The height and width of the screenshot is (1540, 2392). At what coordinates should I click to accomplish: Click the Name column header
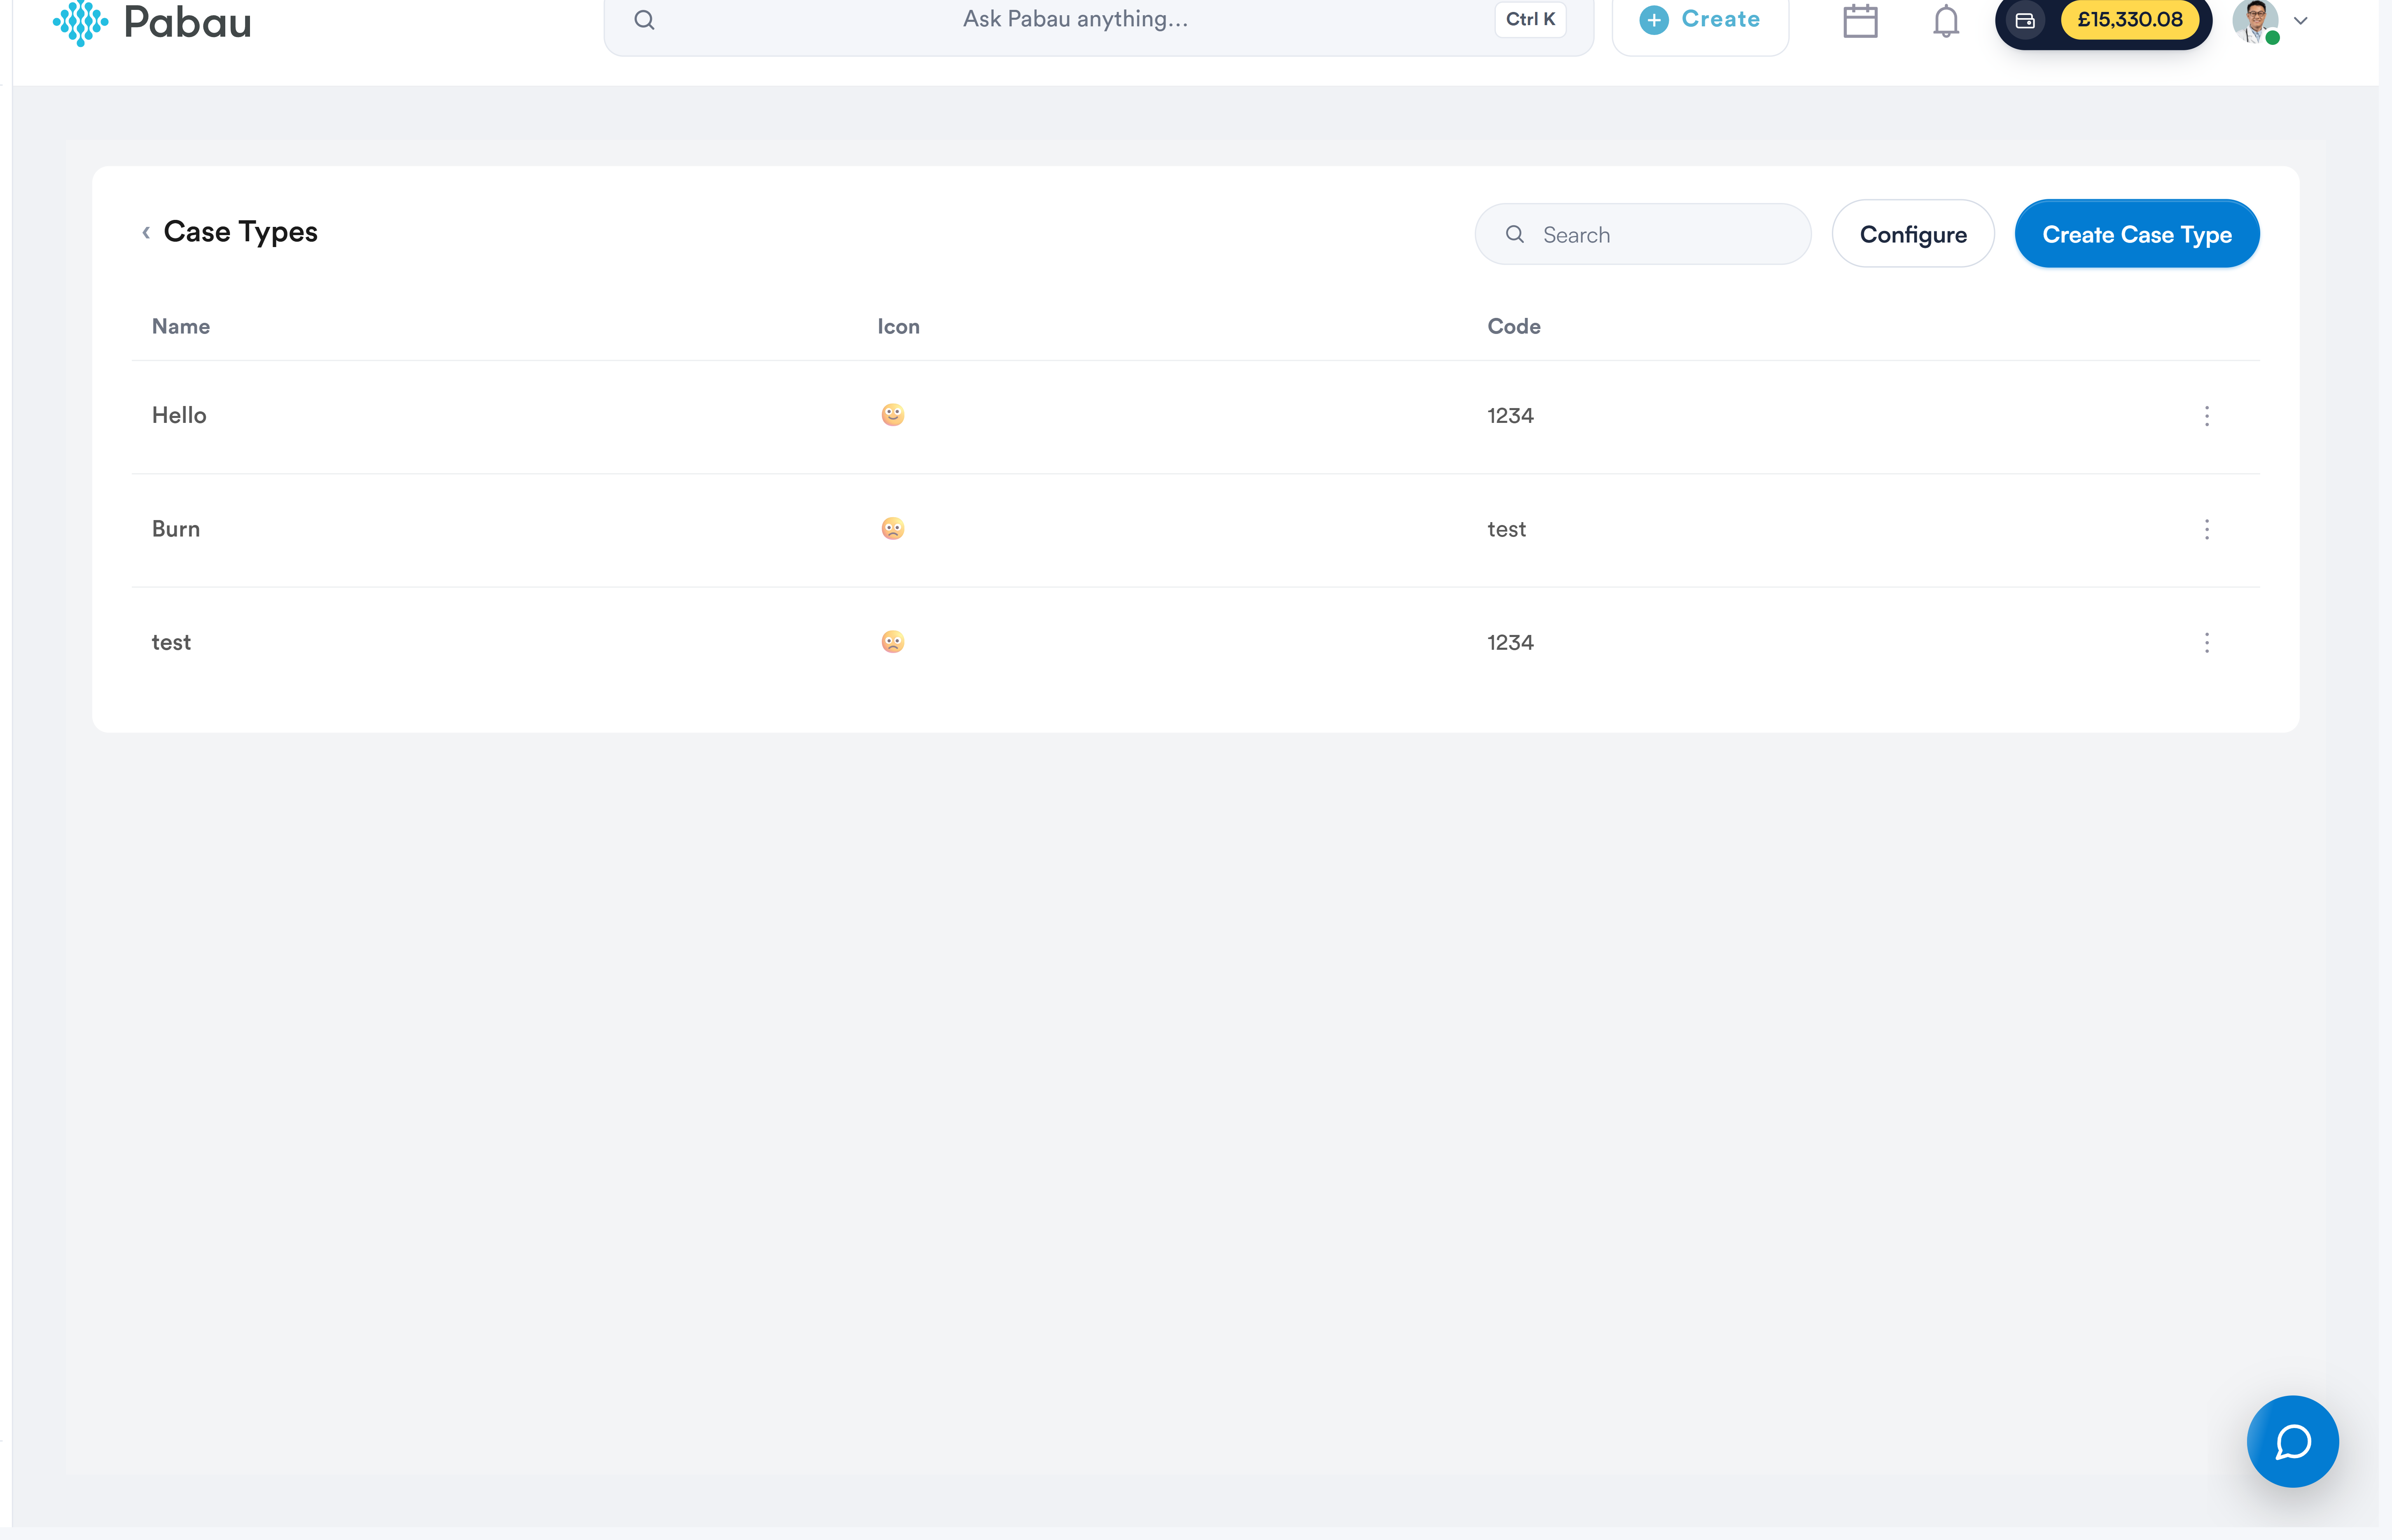tap(181, 326)
